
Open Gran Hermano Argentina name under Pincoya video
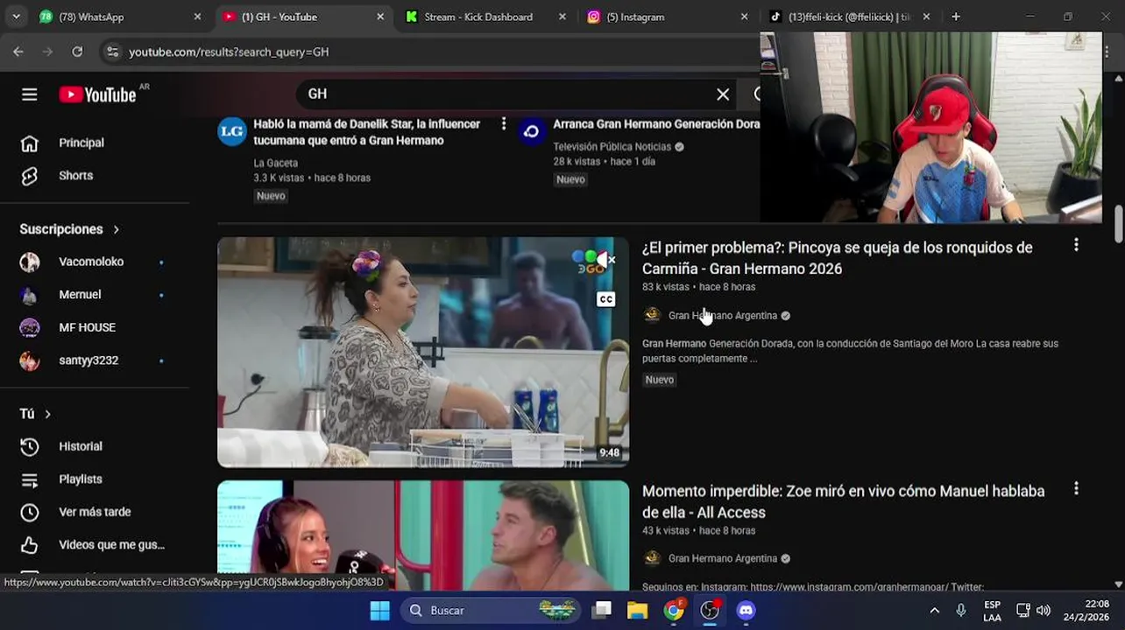(723, 316)
